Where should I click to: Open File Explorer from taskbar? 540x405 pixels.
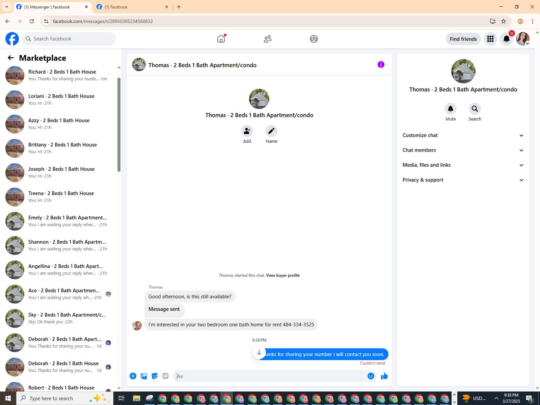tap(136, 398)
